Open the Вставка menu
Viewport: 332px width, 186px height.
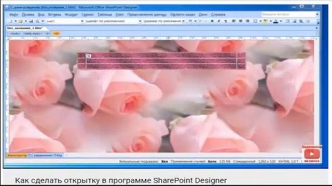point(54,14)
